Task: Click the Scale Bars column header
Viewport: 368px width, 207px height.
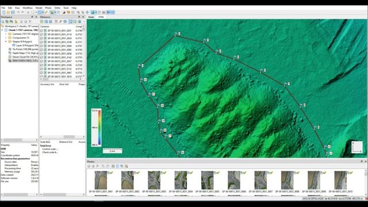Action: [x=45, y=142]
